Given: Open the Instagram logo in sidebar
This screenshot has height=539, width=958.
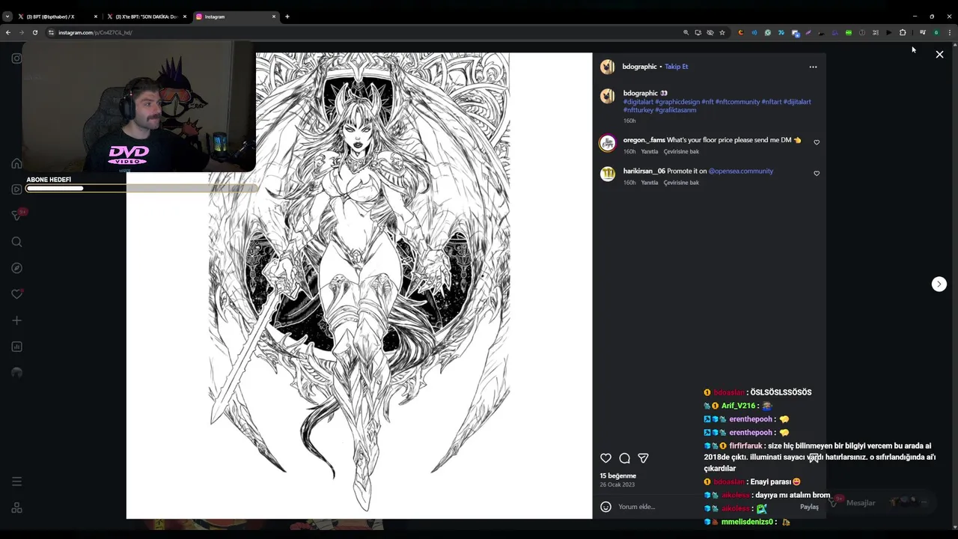Looking at the screenshot, I should pos(16,58).
